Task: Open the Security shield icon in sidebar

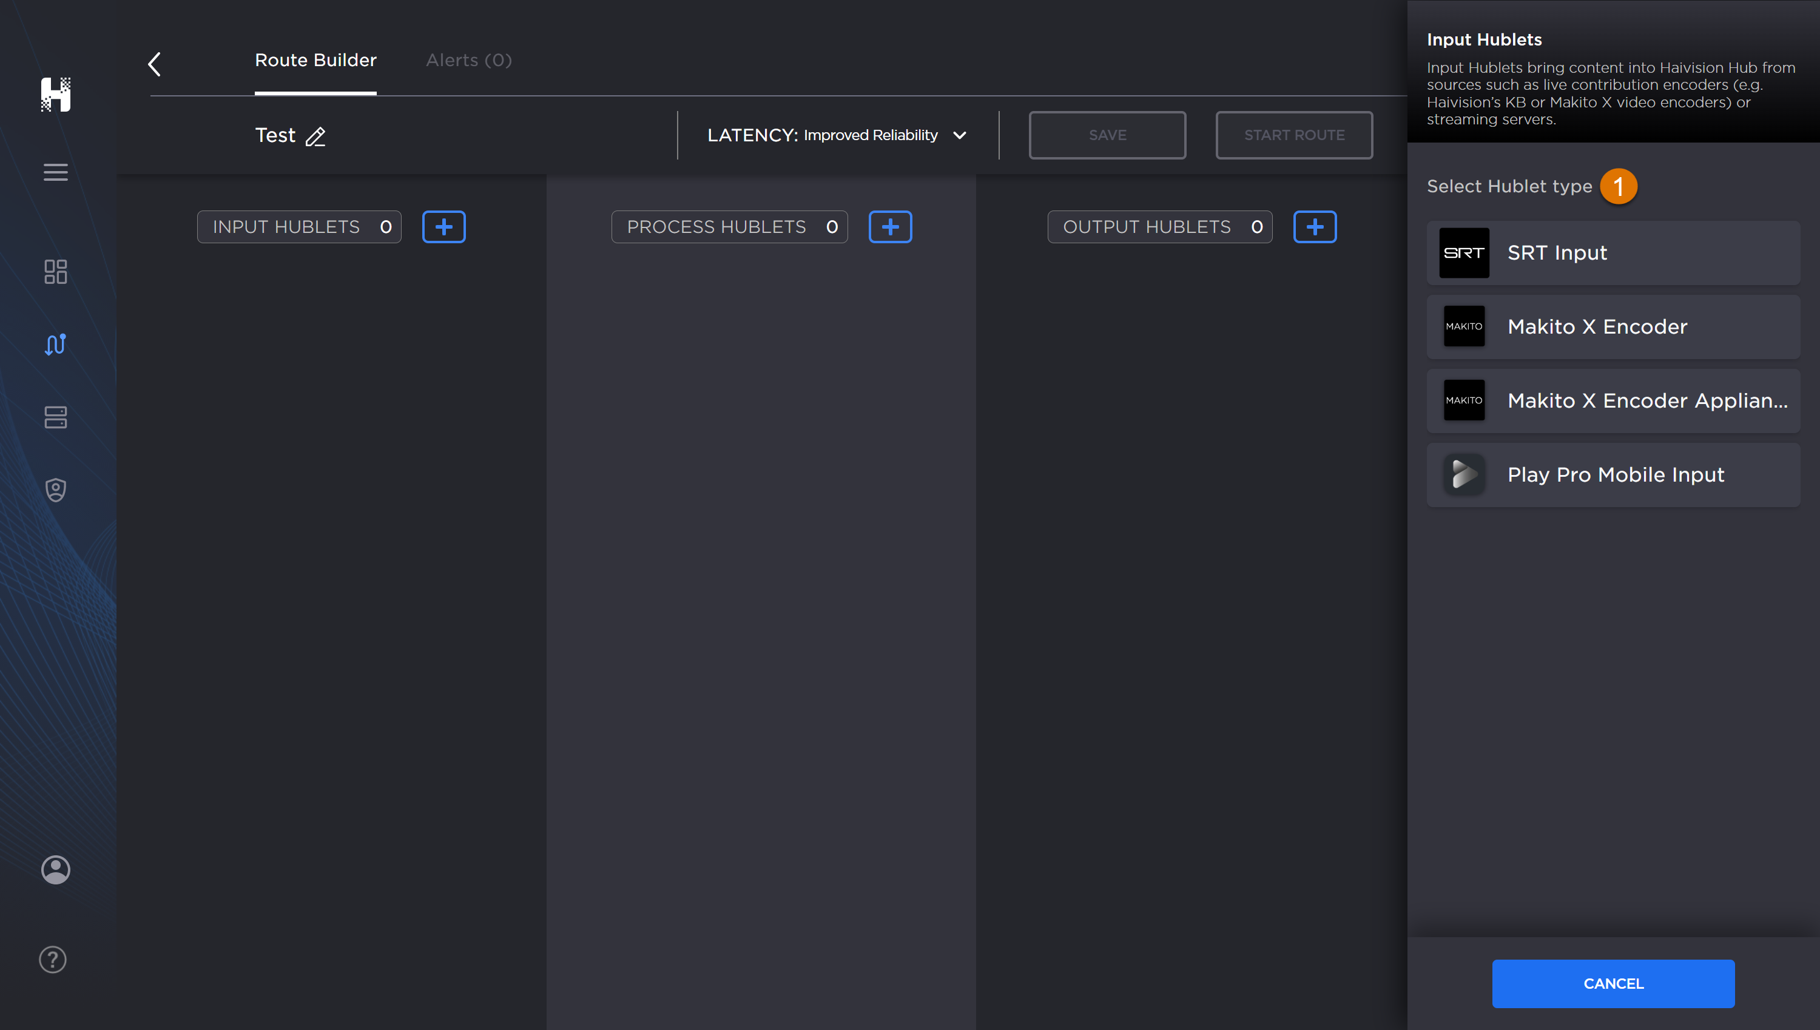Action: [56, 490]
